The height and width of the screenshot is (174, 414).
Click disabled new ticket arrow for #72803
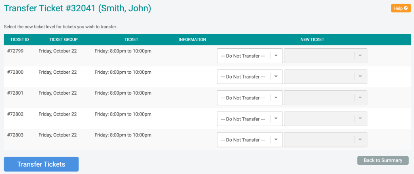(360, 140)
